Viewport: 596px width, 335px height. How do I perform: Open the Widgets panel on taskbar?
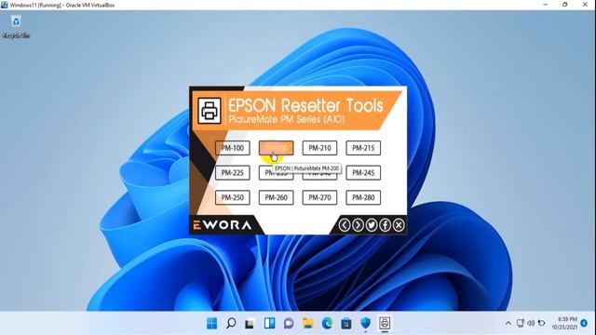click(x=269, y=323)
